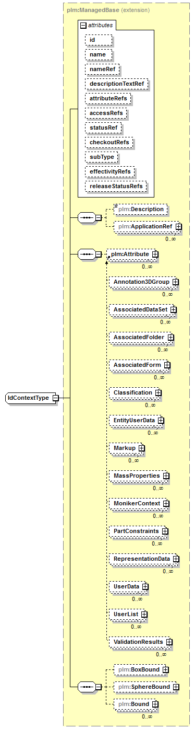Expand the MassProperties plus box
195x729 pixels.
166,476
